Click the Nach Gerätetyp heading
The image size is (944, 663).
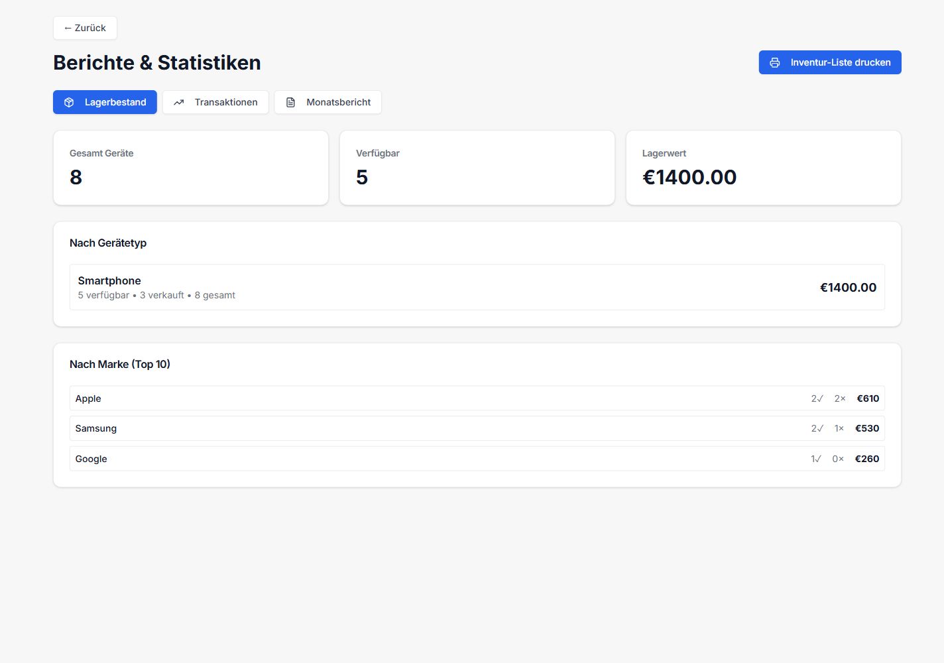(108, 243)
